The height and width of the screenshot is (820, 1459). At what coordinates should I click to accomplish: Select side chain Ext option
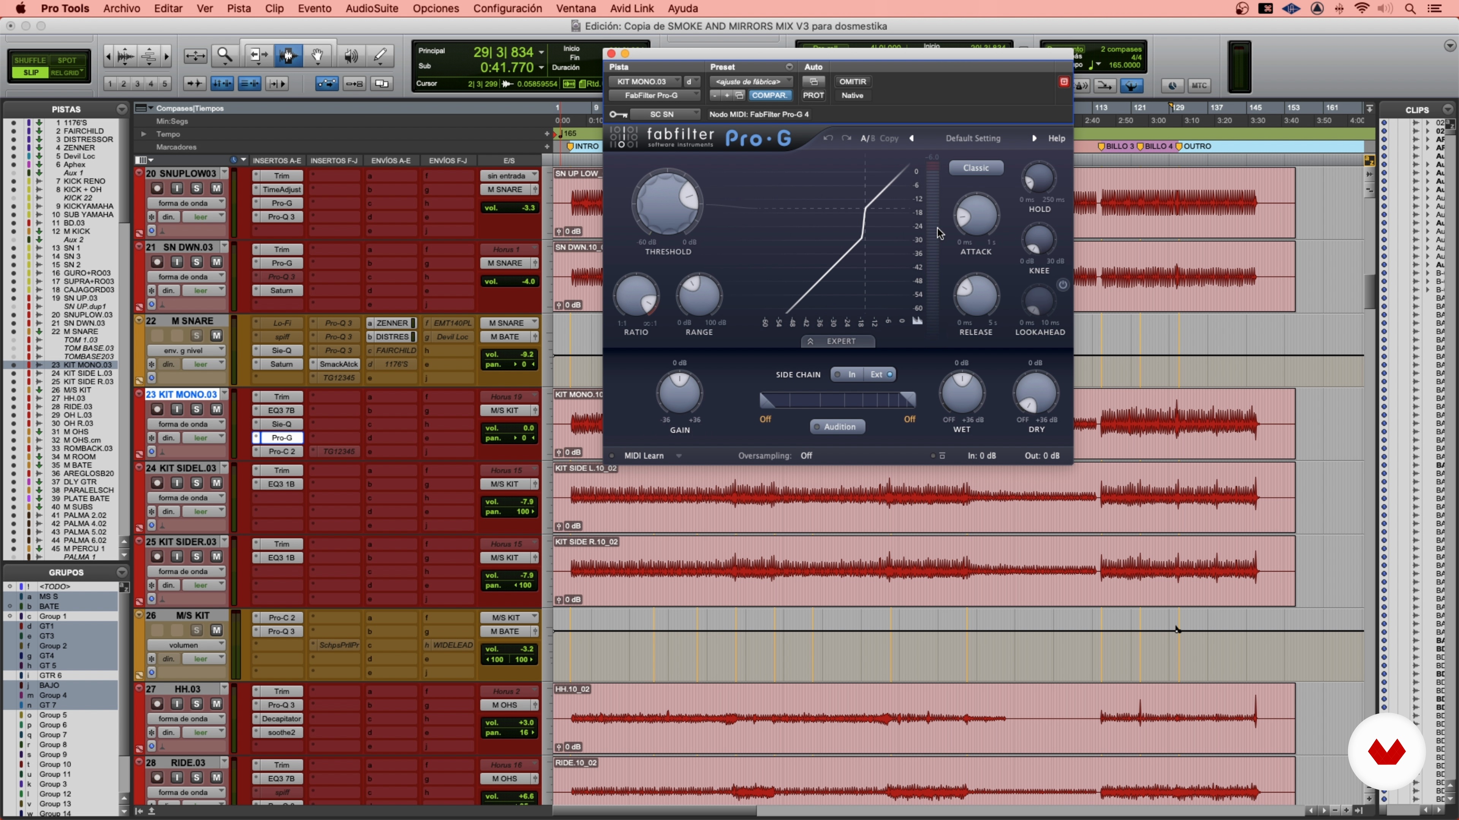coord(881,375)
